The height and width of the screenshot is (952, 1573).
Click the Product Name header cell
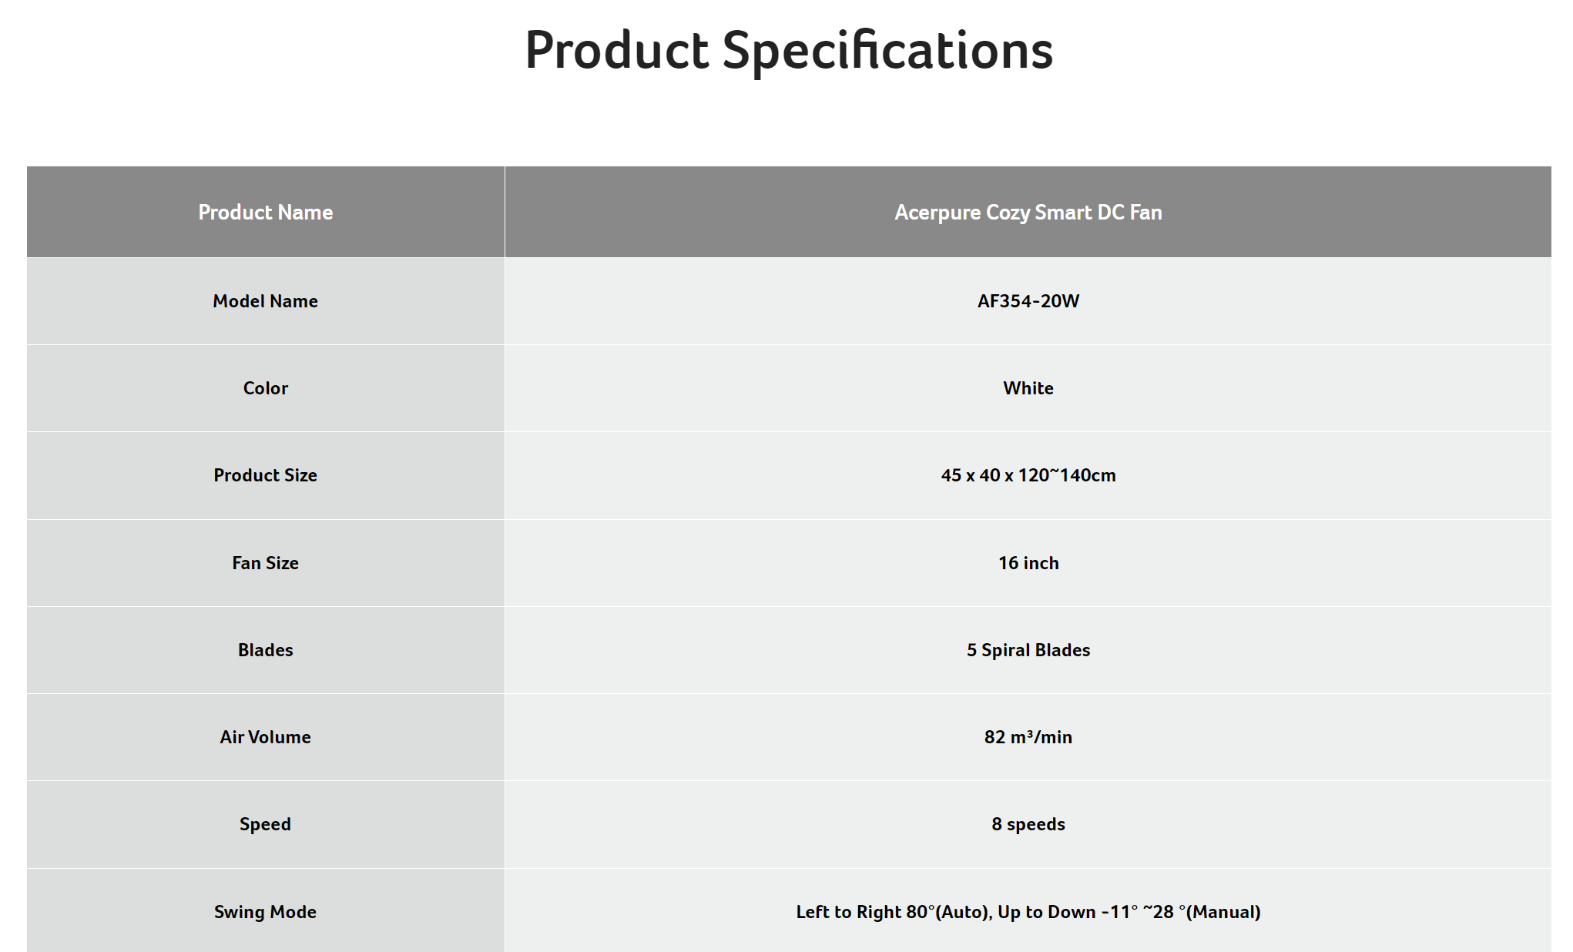[265, 212]
